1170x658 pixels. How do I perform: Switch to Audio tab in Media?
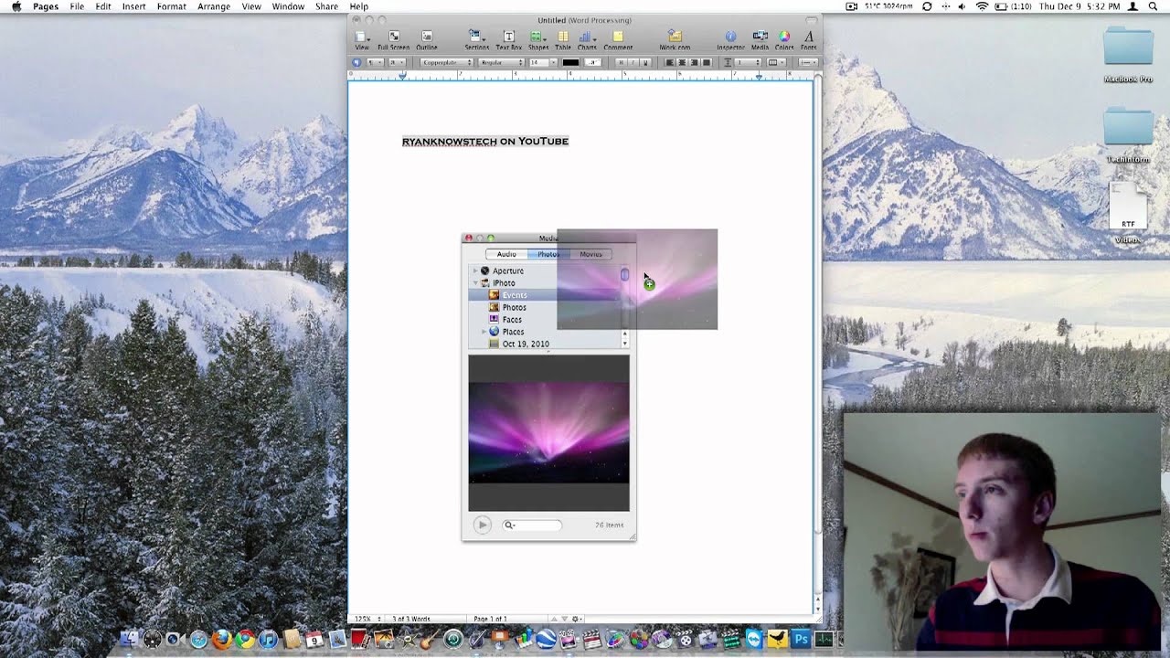506,254
